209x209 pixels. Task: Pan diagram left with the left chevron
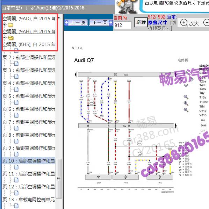pyautogui.click(x=180, y=79)
